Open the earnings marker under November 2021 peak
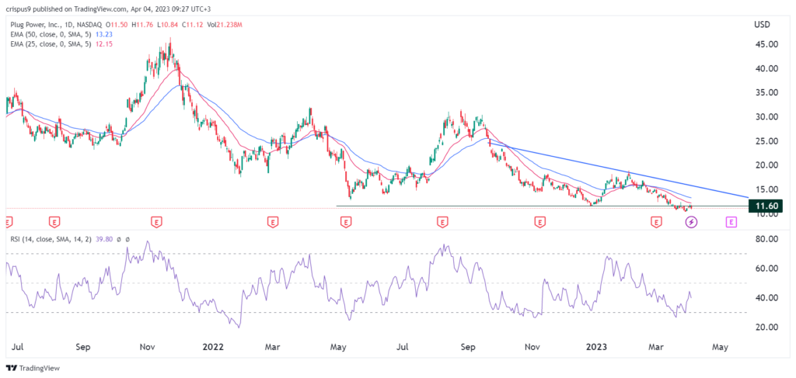This screenshot has width=796, height=378. coord(156,222)
